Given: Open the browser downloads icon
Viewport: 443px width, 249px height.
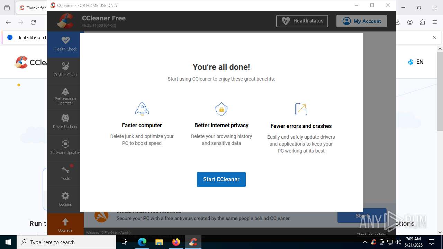Looking at the screenshot, I should (x=398, y=22).
